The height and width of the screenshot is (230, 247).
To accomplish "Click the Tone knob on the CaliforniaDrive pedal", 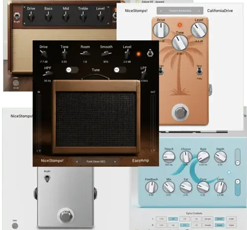I will point(180,43).
